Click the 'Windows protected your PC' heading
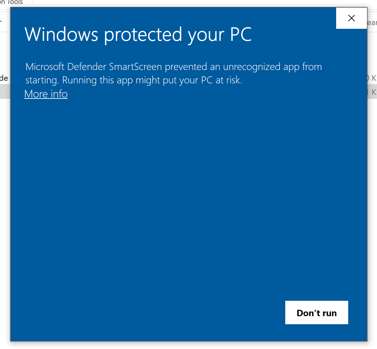 point(138,34)
